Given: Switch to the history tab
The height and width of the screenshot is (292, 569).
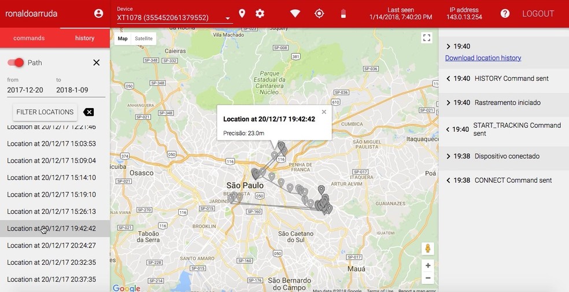Looking at the screenshot, I should [84, 38].
